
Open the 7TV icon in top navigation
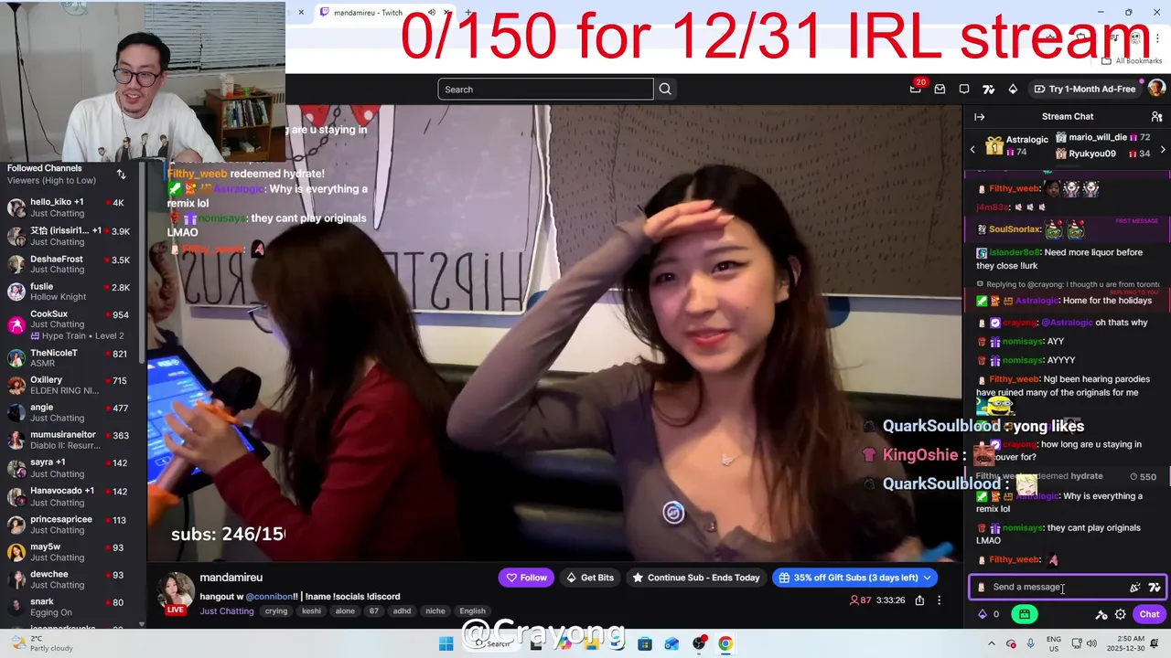coord(988,89)
